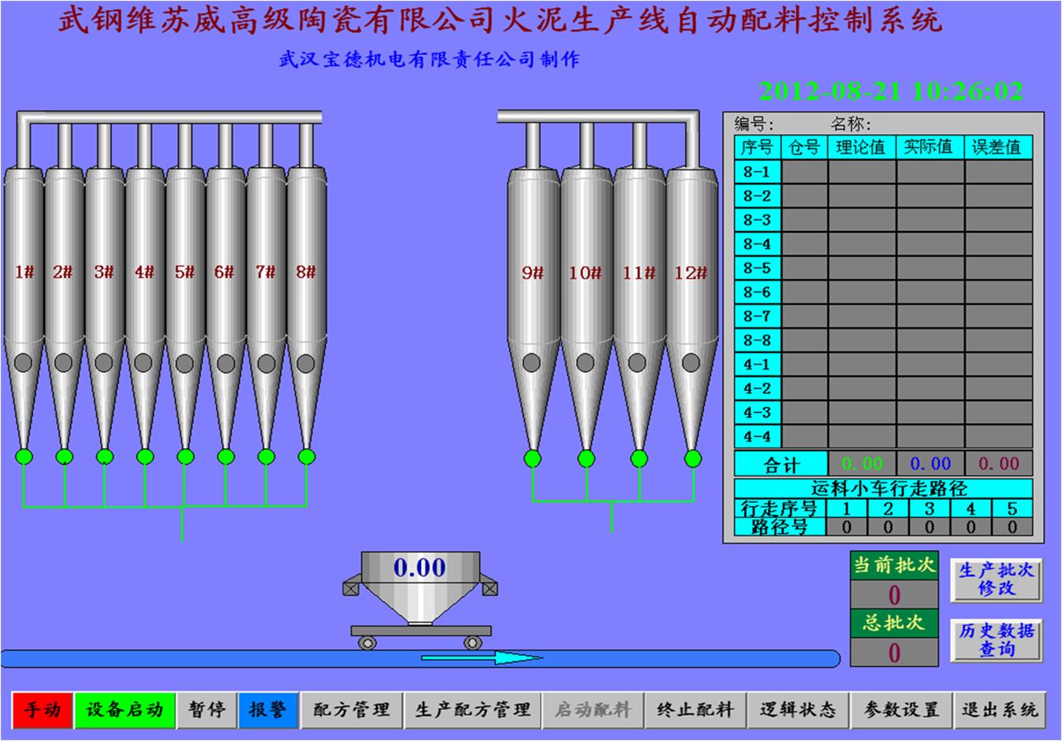Click the 理论值 column header
Screen dimensions: 1062x741
[x=861, y=147]
